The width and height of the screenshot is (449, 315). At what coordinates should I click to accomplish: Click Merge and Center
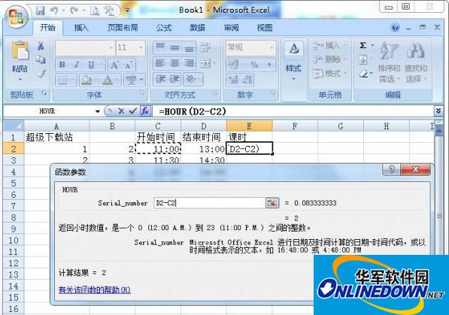[x=205, y=63]
